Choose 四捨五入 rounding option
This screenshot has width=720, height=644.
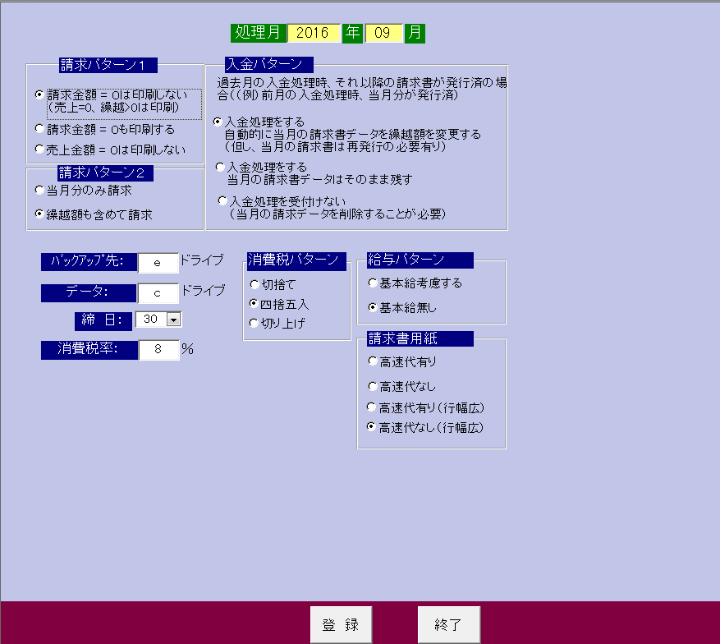tap(255, 304)
